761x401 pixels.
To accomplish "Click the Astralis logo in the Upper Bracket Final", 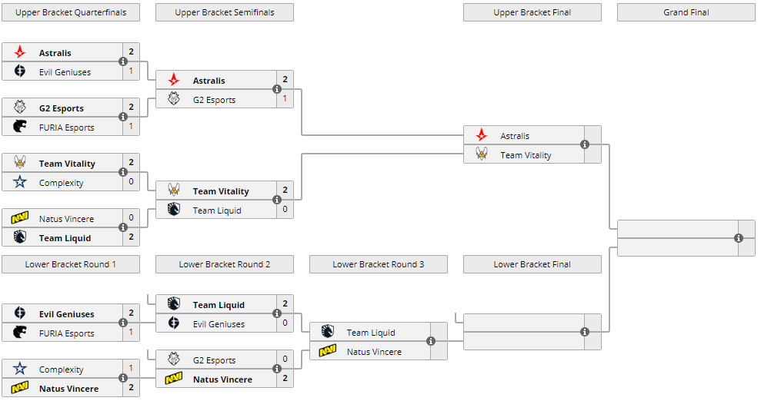I will (482, 136).
